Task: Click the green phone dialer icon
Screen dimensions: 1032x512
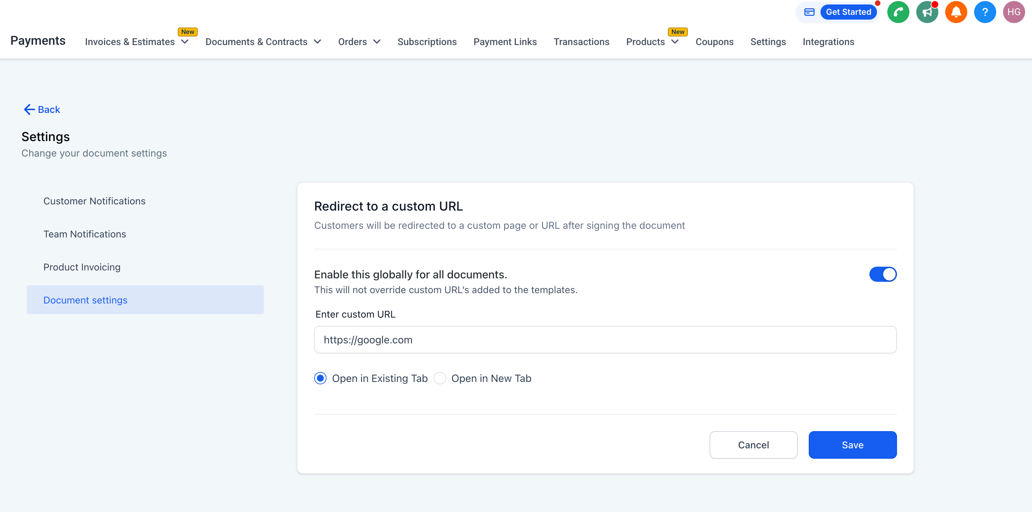Action: [898, 12]
